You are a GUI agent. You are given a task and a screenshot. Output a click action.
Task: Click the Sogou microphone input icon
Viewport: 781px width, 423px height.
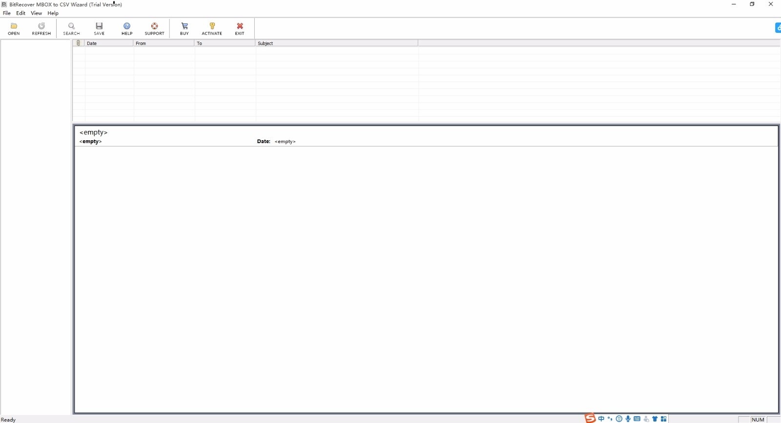[628, 419]
